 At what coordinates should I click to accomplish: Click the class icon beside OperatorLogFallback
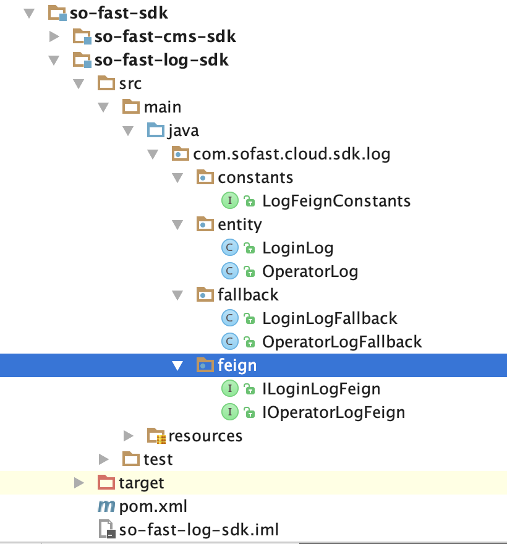[229, 341]
